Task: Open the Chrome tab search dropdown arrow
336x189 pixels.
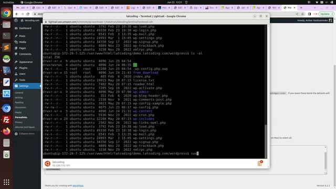Action: pos(314,7)
